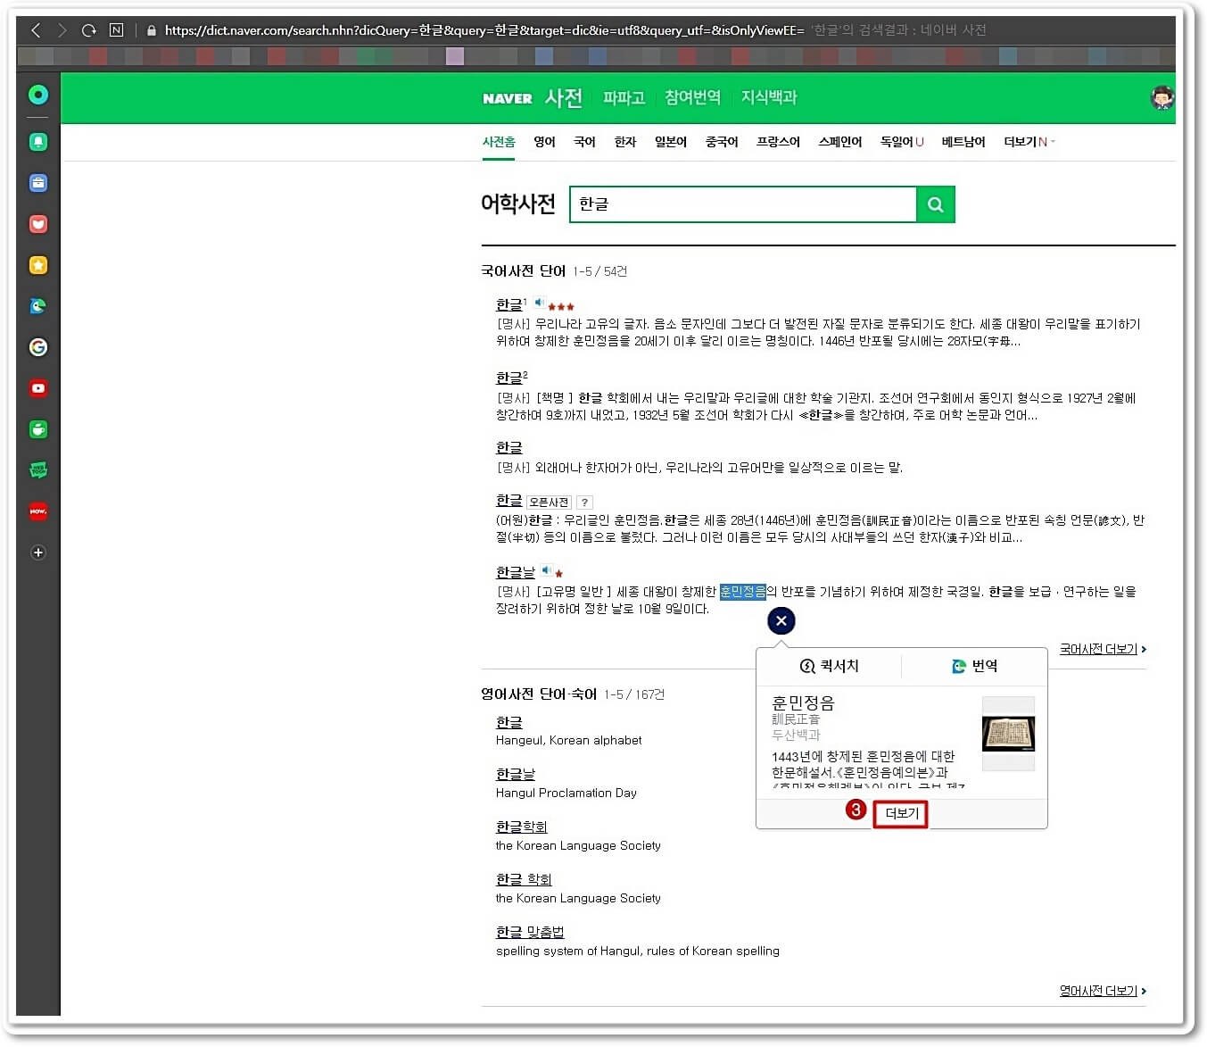Screen dimensions: 1207x1047
Task: Open 한글날 entry meaning Hangul Proclamation Day
Action: pos(516,774)
